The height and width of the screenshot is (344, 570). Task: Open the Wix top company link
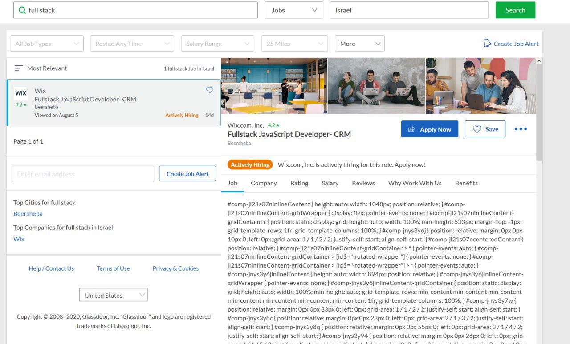tap(19, 239)
